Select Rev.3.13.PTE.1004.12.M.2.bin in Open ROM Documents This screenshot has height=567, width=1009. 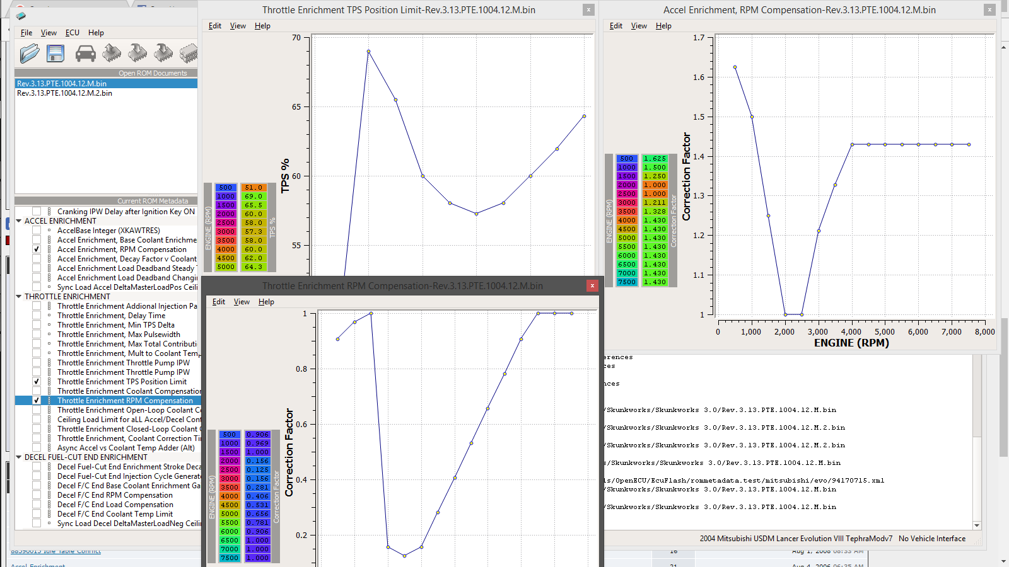pos(64,93)
